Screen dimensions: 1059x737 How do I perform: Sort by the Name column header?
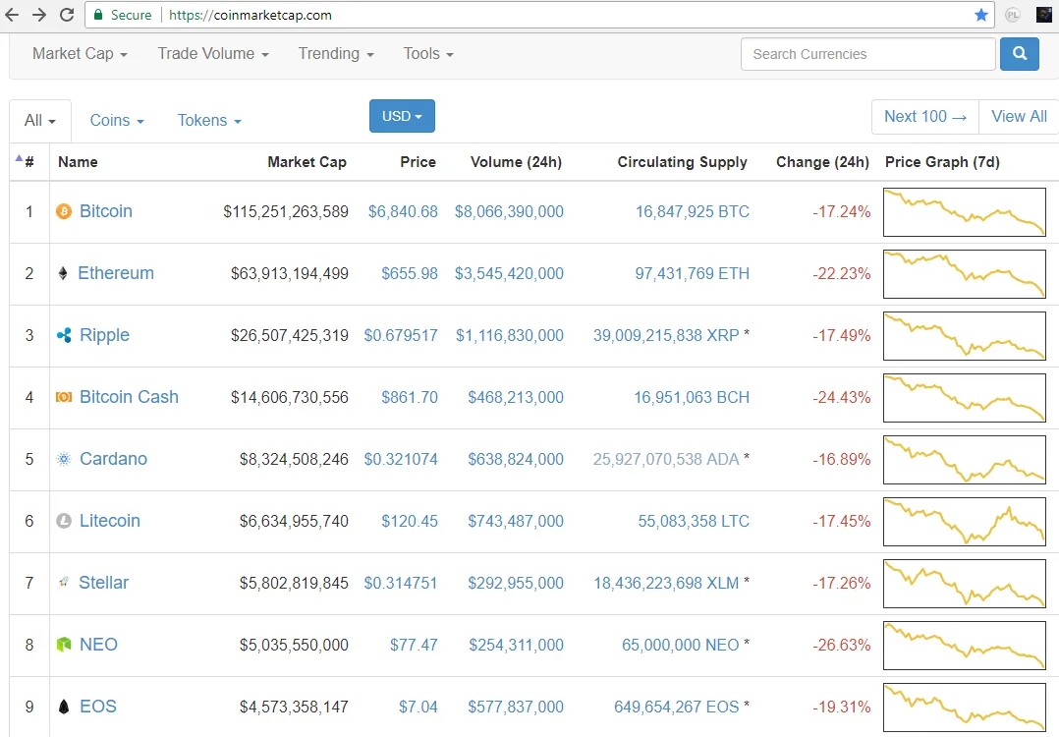point(78,162)
